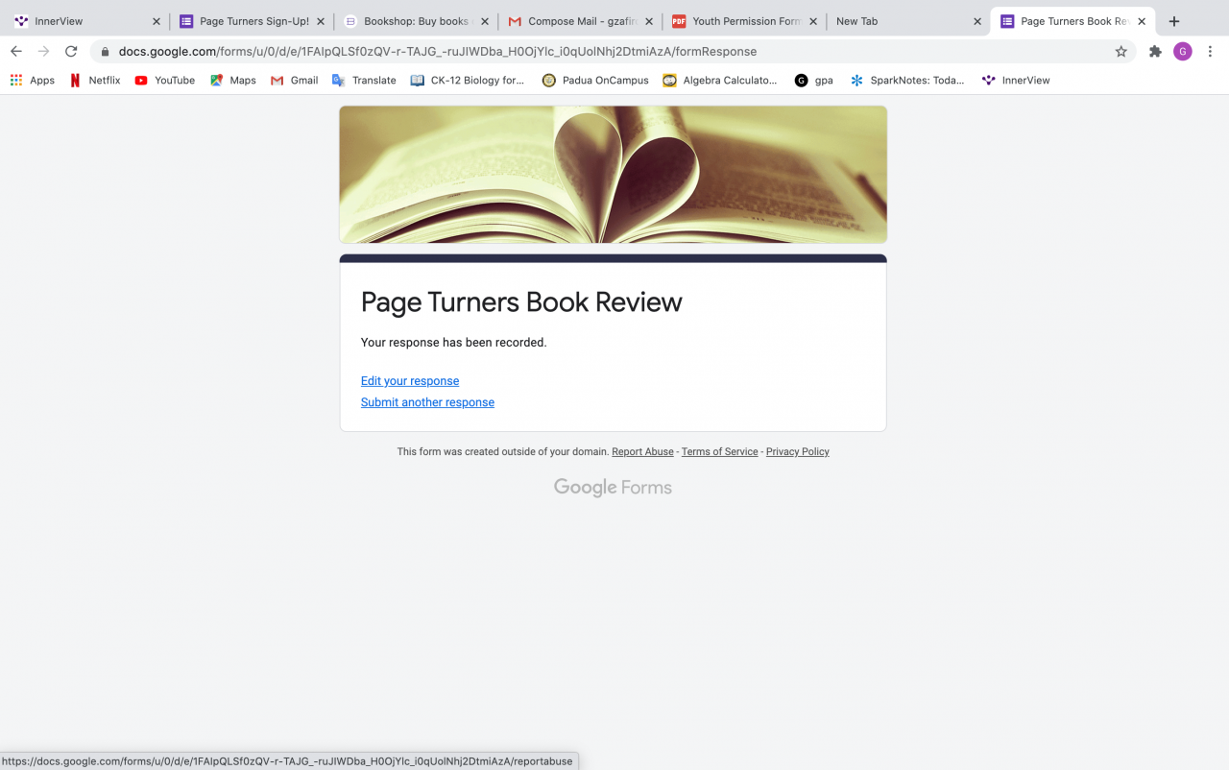1229x770 pixels.
Task: Open the Maps bookmark
Action: click(233, 81)
